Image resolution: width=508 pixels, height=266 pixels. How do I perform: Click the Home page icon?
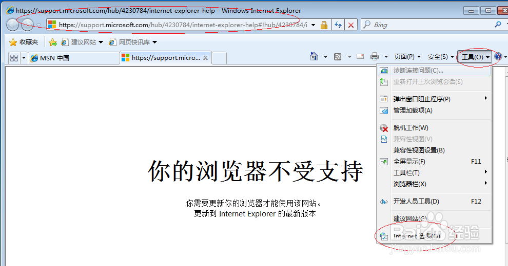[314, 56]
